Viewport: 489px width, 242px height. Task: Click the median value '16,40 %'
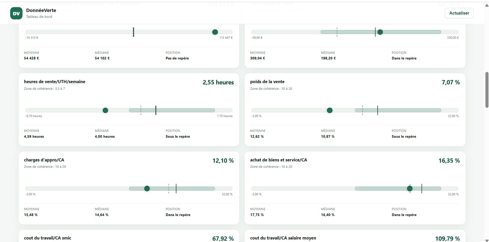(x=328, y=215)
